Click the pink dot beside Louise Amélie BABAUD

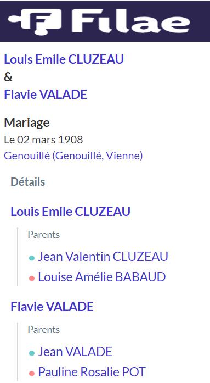coord(32,278)
